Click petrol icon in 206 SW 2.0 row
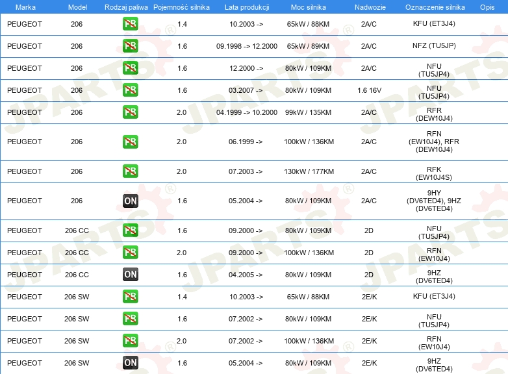 point(130,341)
